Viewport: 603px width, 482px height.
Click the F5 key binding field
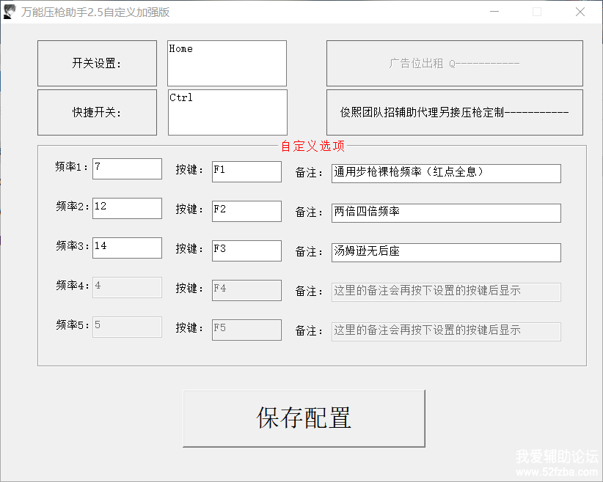click(x=246, y=330)
